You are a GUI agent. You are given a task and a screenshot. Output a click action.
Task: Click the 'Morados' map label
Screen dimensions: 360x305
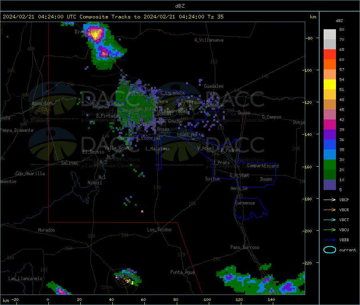click(46, 230)
